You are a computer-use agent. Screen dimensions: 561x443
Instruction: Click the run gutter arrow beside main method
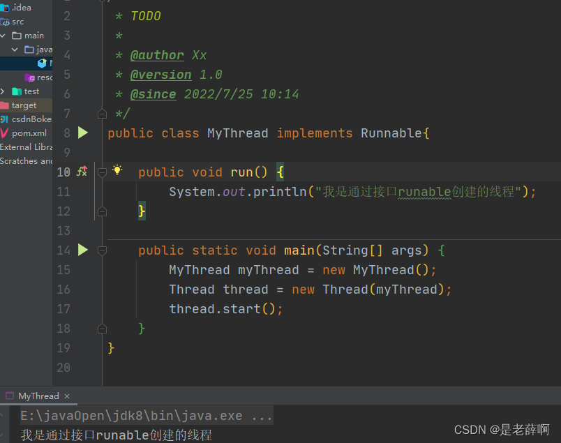click(82, 250)
